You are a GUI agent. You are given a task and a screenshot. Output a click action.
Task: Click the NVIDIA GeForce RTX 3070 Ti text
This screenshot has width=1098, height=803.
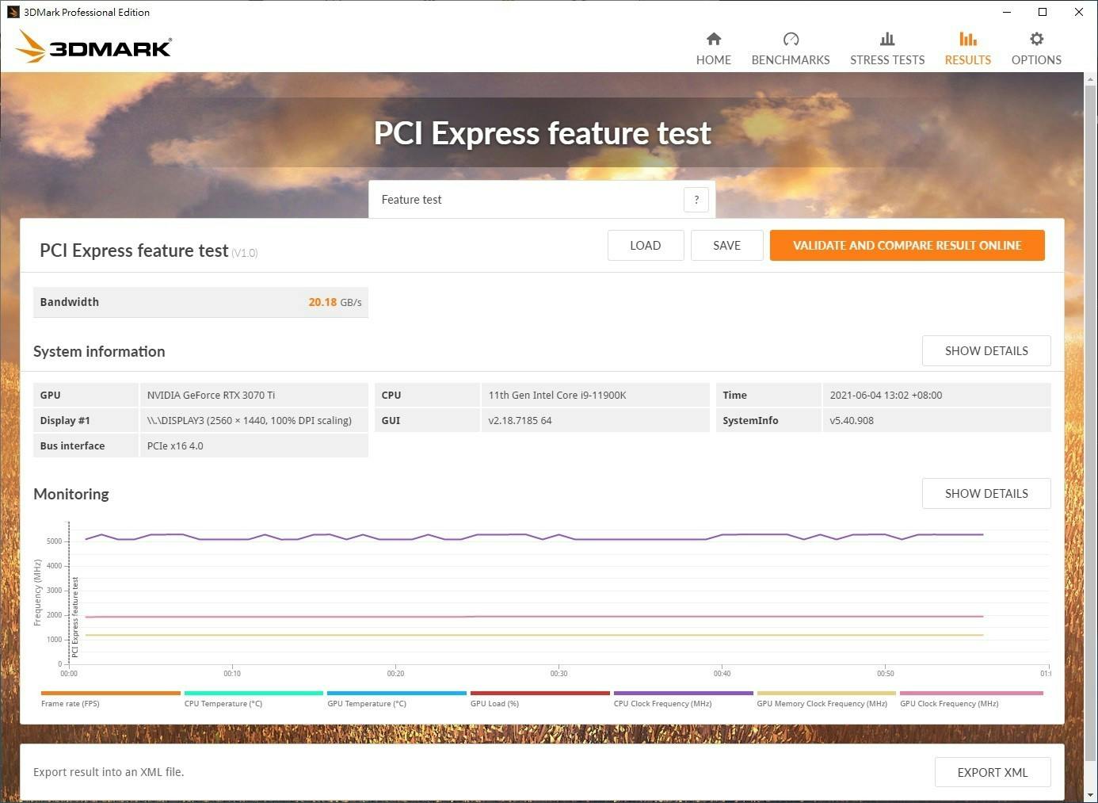[211, 395]
